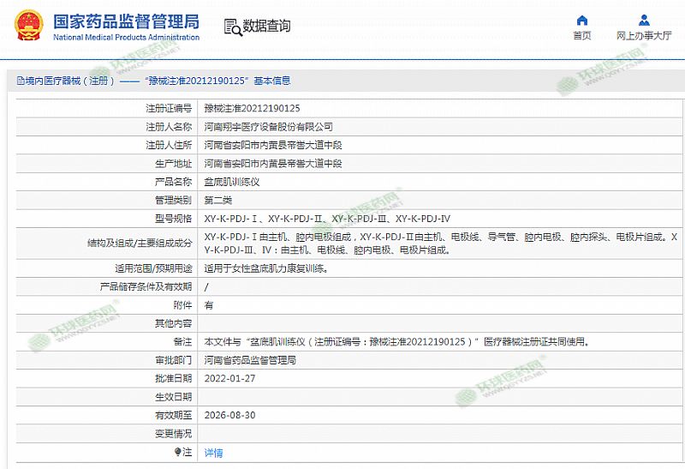Open the 数据查询 heading link

266,27
